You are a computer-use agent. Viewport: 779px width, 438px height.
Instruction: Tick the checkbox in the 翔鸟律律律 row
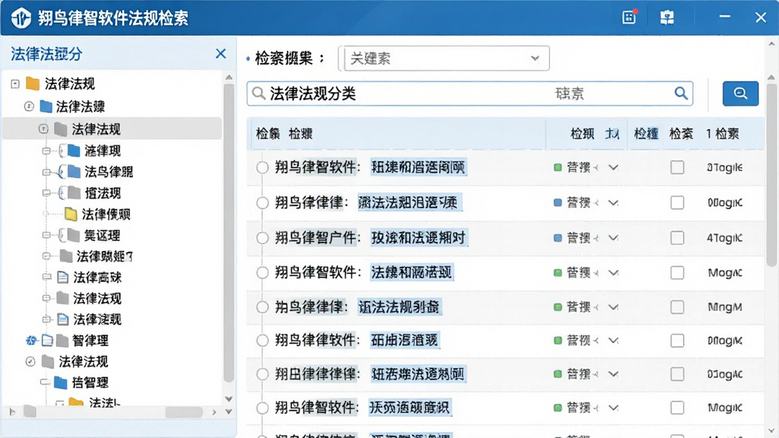[x=677, y=202]
